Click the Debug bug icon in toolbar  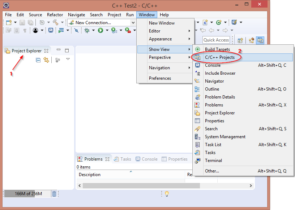point(87,31)
